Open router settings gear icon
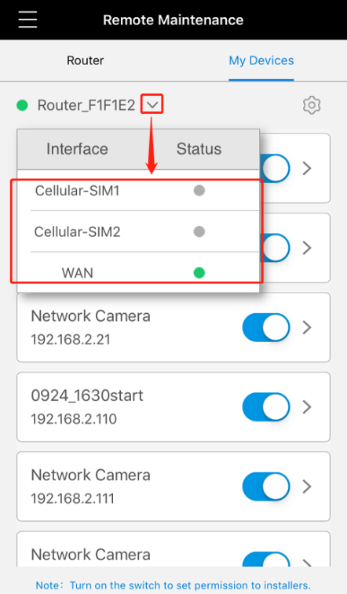Image resolution: width=347 pixels, height=594 pixels. [312, 105]
